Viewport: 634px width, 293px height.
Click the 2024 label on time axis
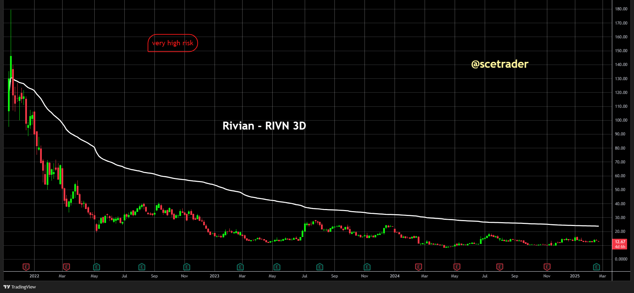tap(395, 276)
